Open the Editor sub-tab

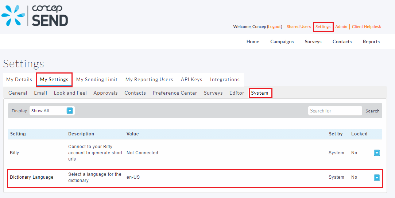(237, 93)
